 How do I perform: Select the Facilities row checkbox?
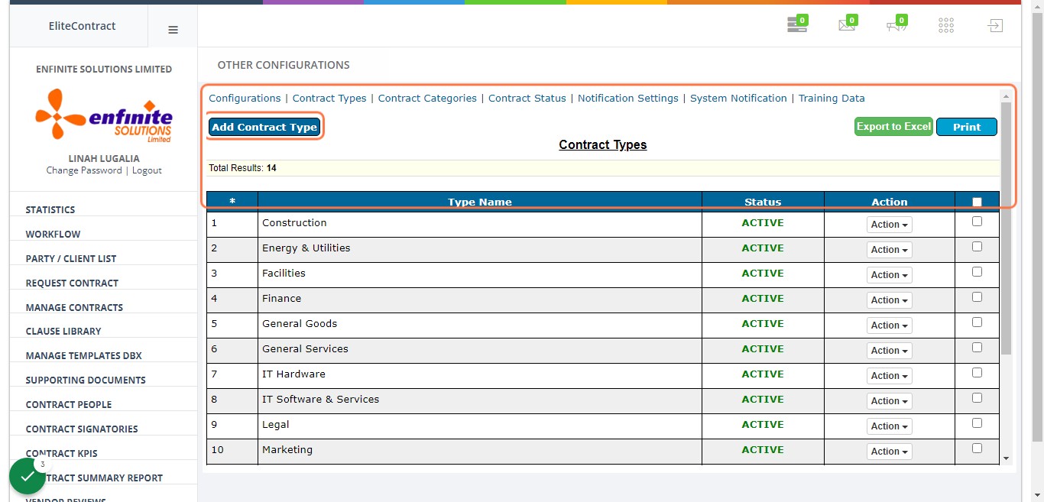click(x=977, y=272)
